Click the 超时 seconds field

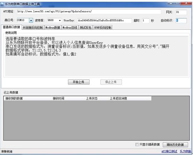click(x=146, y=21)
